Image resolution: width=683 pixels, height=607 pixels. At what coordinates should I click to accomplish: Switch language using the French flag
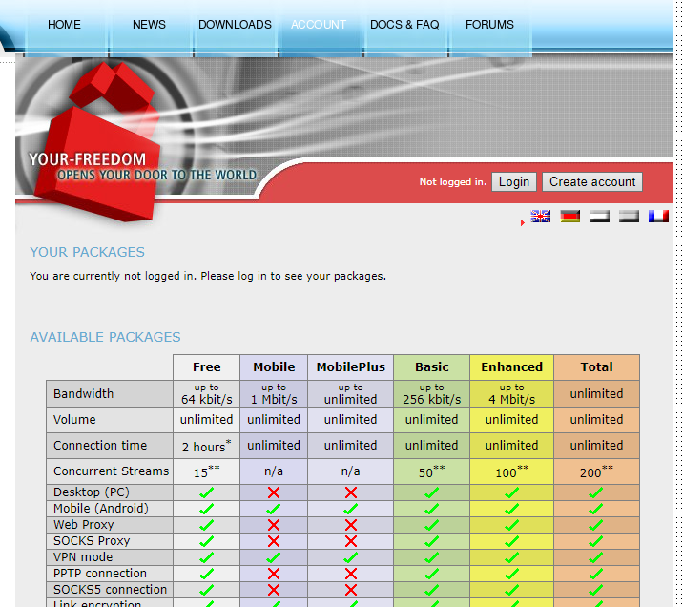(x=658, y=216)
